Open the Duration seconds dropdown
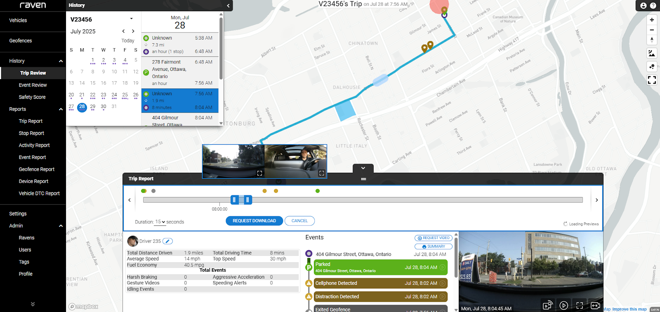Viewport: 660px width, 312px height. (160, 222)
